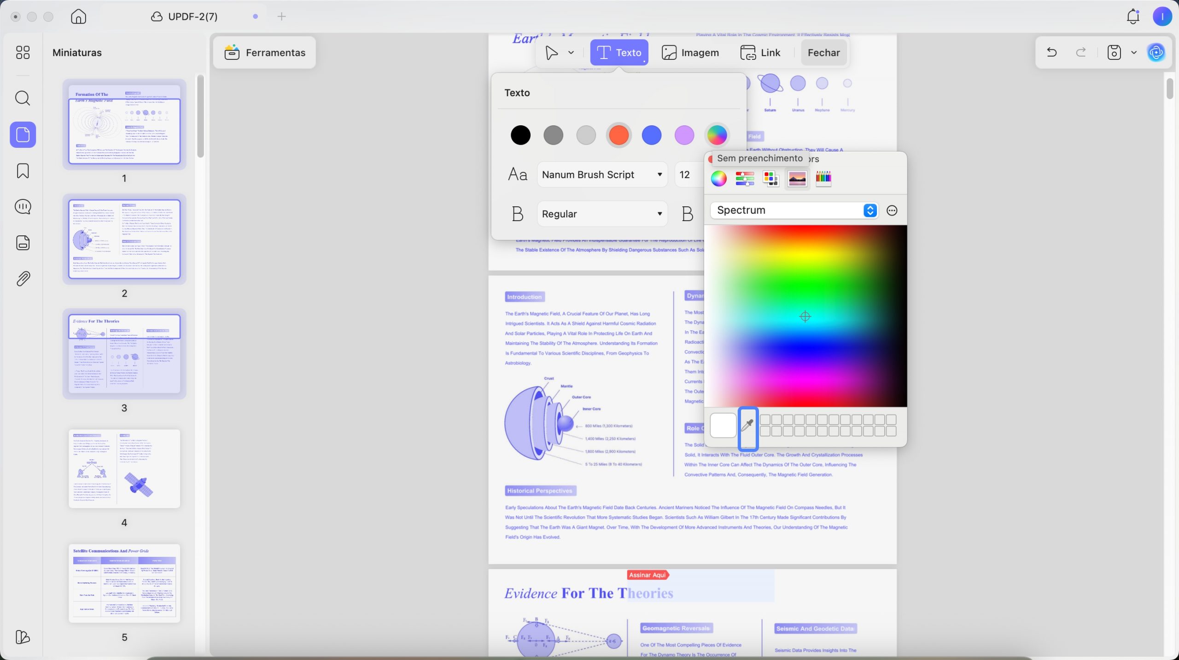This screenshot has width=1179, height=660.
Task: Select the Imagem tool tab
Action: (690, 53)
